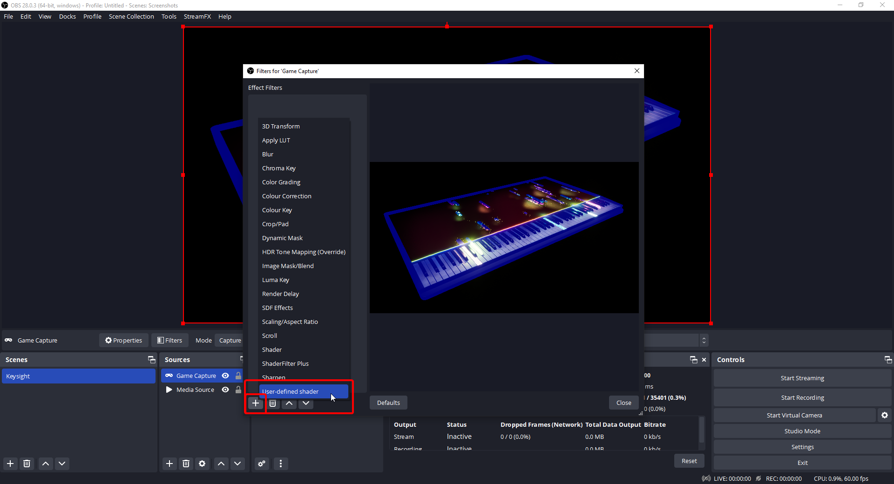This screenshot has width=894, height=484.
Task: Pick Apply LUT from filter list
Action: tap(304, 140)
